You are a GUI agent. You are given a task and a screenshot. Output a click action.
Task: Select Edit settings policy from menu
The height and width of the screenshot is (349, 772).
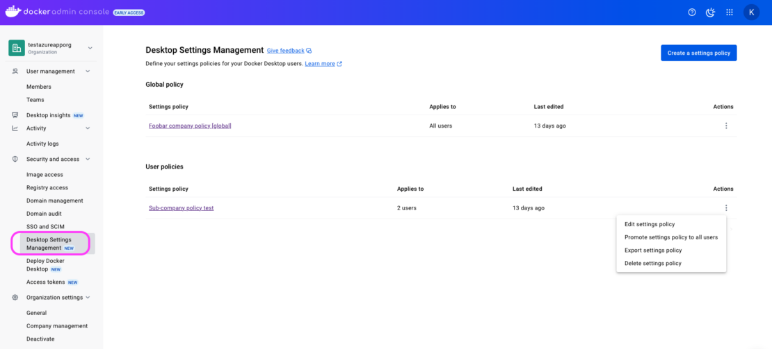tap(650, 224)
